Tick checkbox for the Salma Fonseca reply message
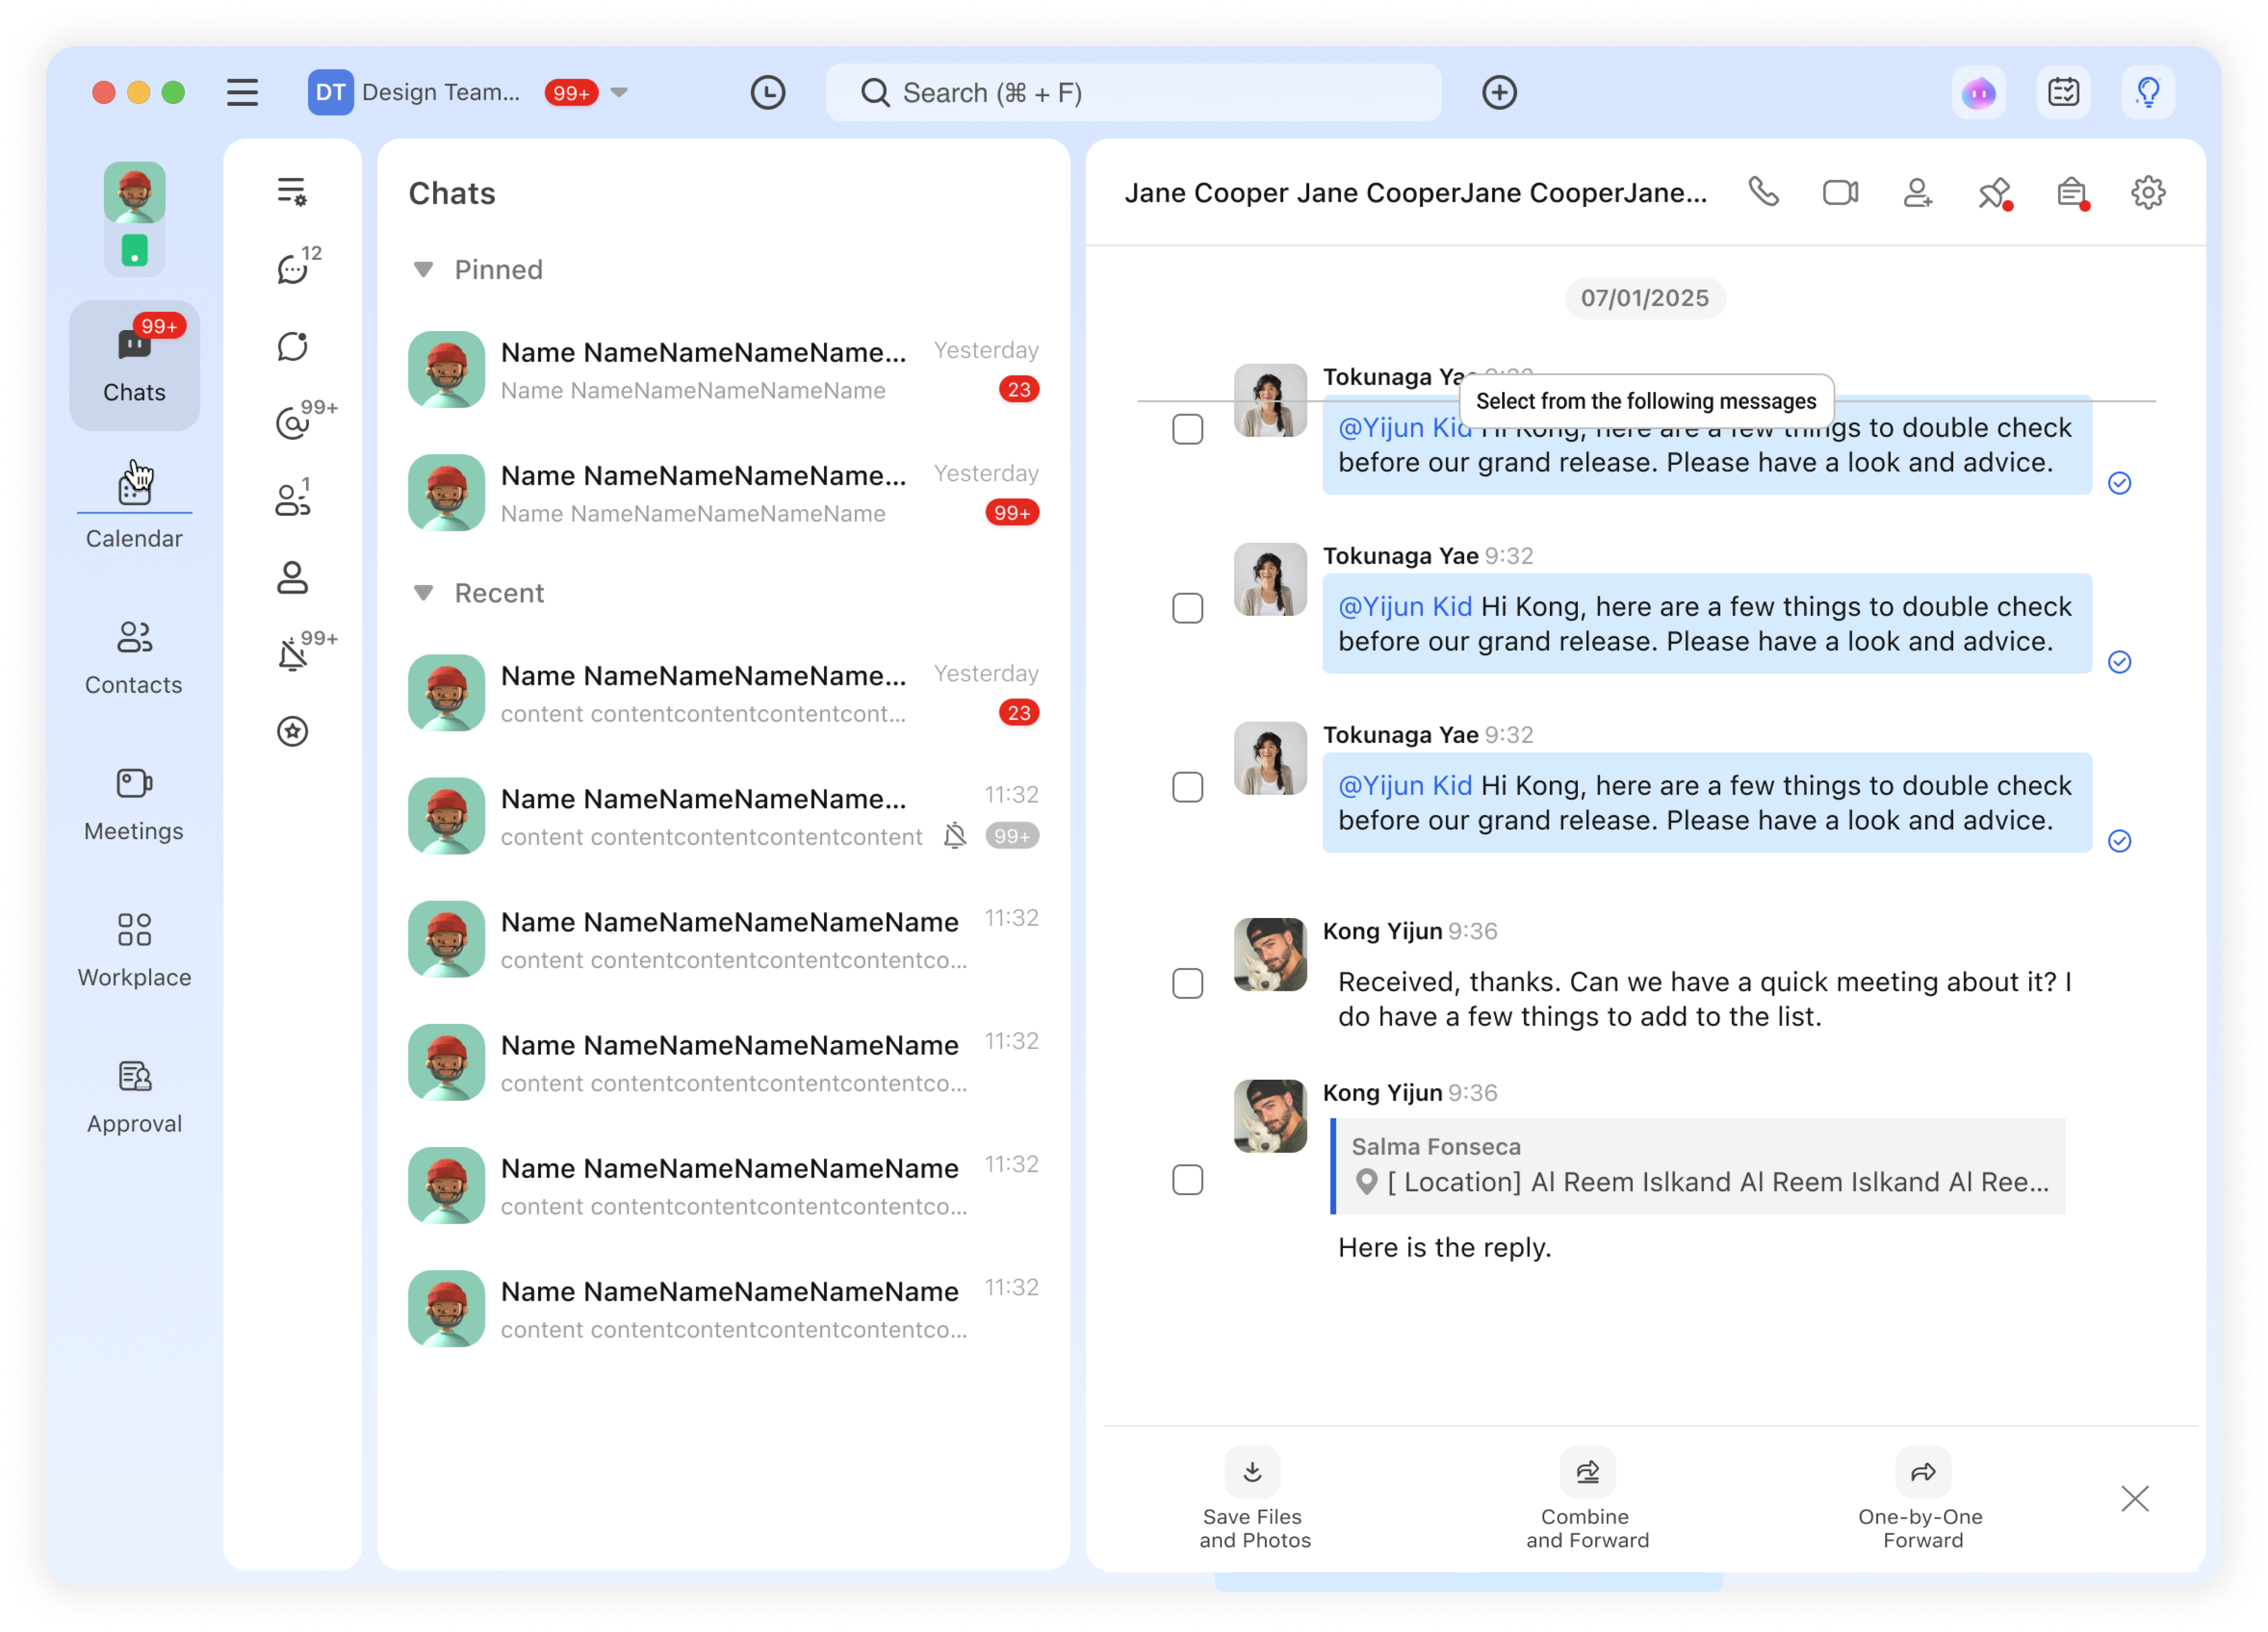This screenshot has height=1632, width=2268. 1187,1180
